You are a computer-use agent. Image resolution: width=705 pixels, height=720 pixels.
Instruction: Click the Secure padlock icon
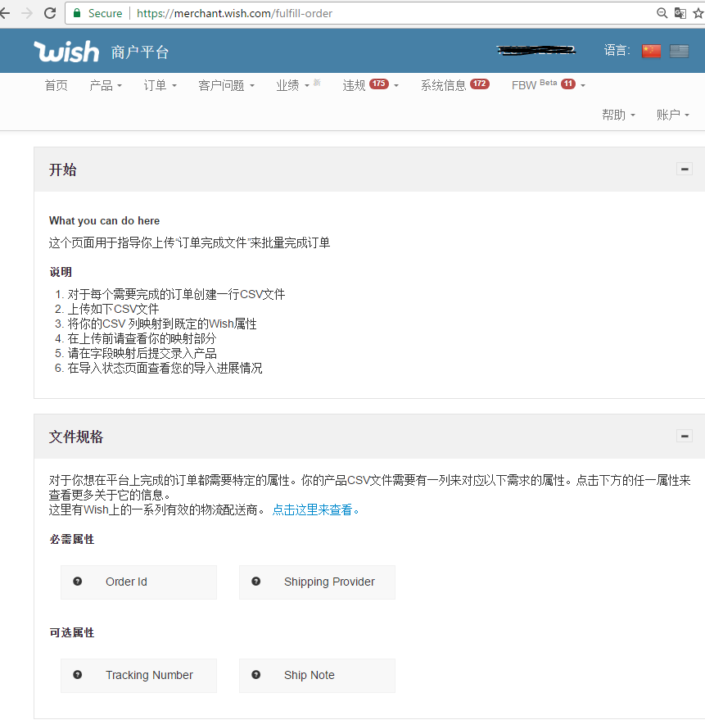tap(75, 13)
